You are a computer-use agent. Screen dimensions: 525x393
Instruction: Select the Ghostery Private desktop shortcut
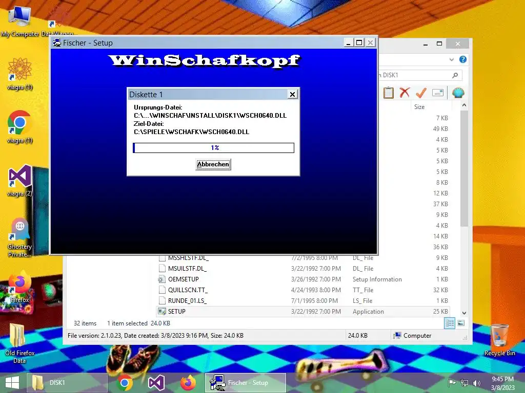(20, 237)
